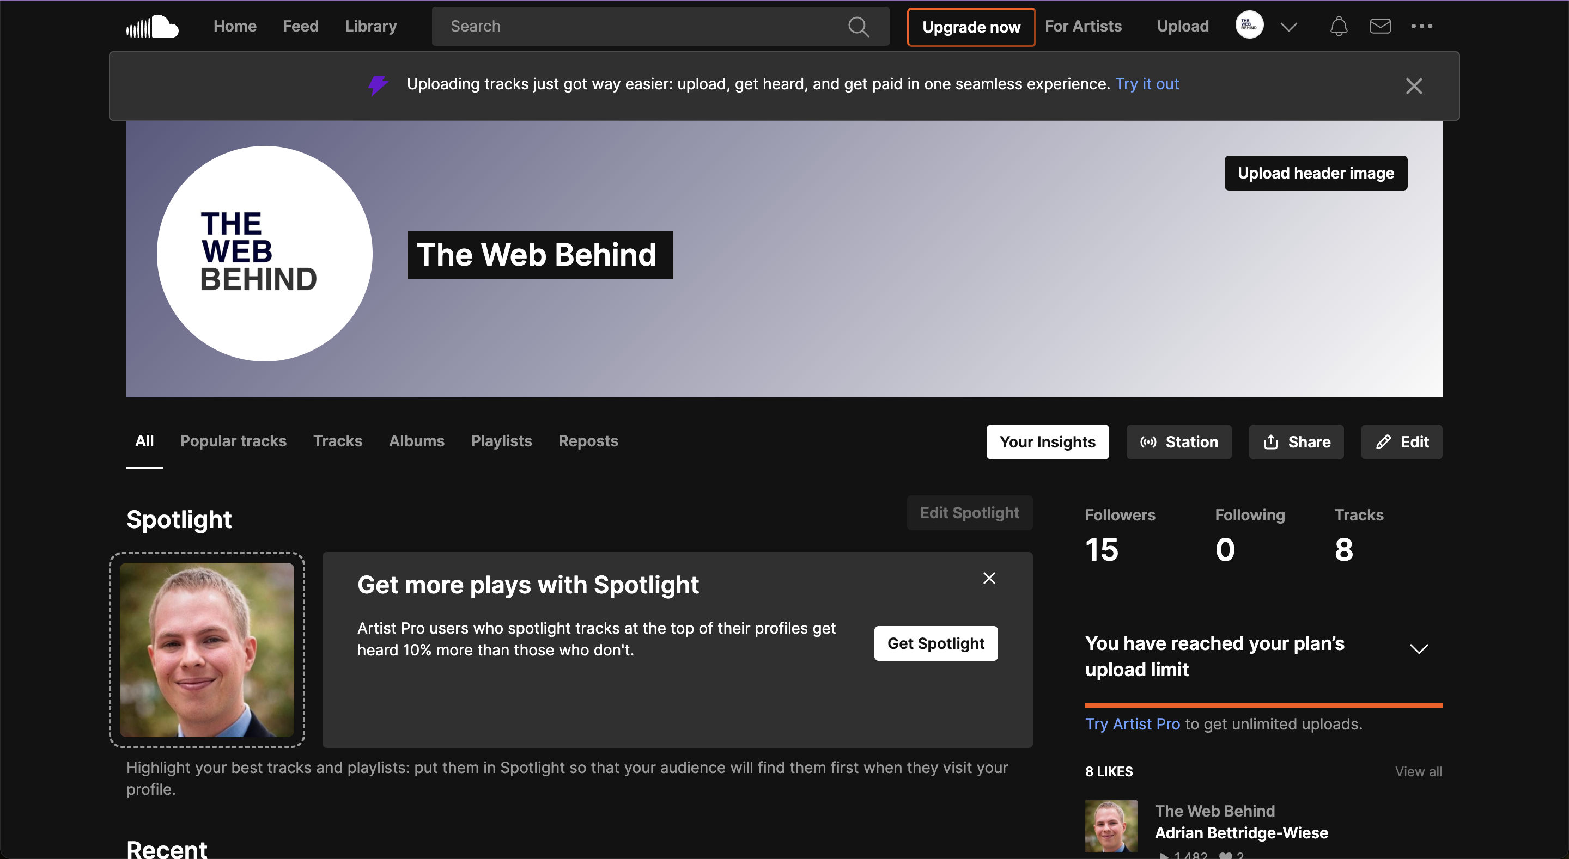
Task: Click Get Spotlight
Action: coord(935,643)
